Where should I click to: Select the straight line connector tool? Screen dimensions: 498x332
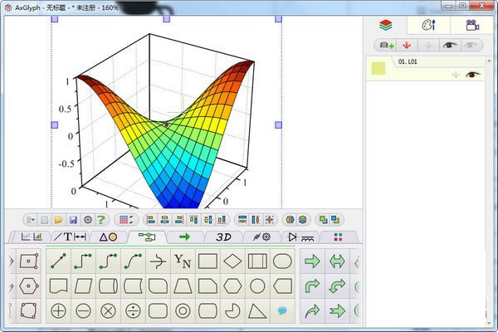pyautogui.click(x=58, y=261)
